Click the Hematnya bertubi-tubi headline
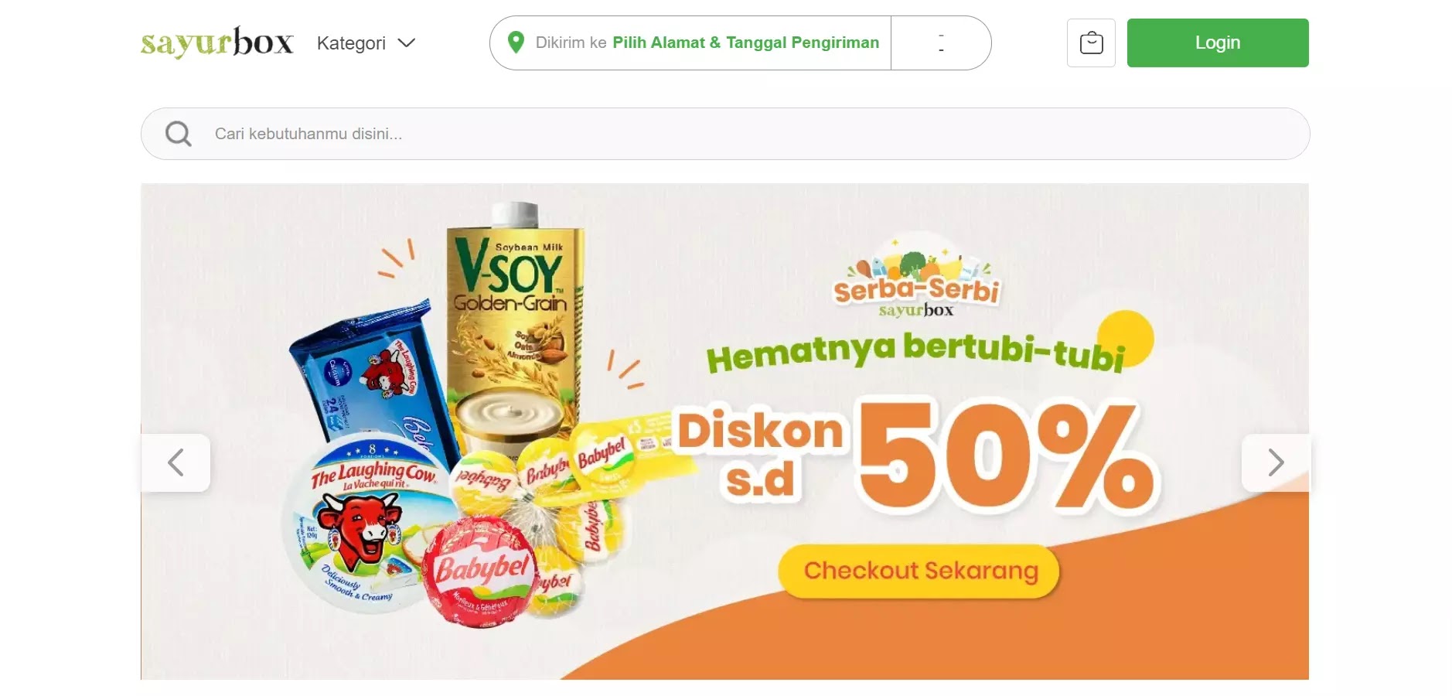 click(x=916, y=352)
